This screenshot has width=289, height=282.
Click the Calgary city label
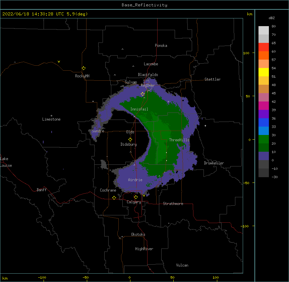[134, 202]
